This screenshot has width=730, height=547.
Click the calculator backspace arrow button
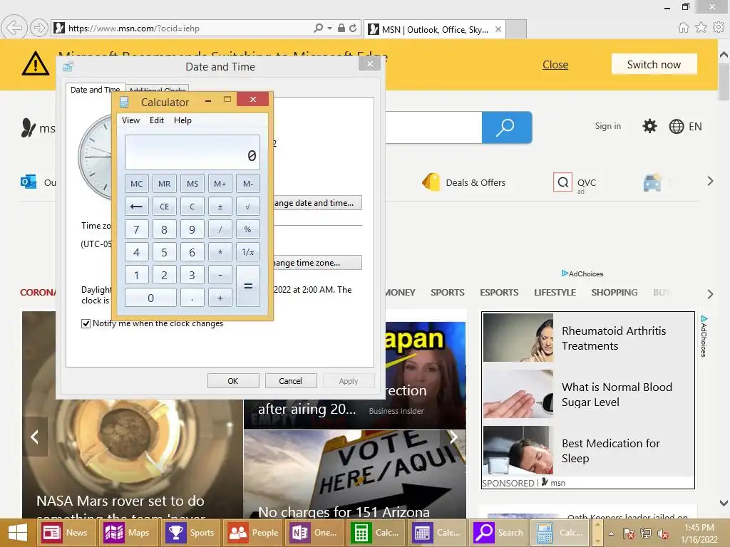point(136,207)
